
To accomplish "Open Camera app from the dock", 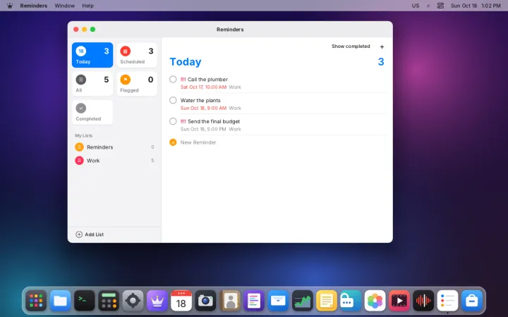I will point(205,301).
